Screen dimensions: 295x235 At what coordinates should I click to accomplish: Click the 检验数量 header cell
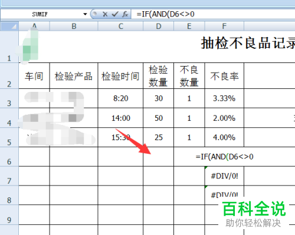click(x=159, y=76)
